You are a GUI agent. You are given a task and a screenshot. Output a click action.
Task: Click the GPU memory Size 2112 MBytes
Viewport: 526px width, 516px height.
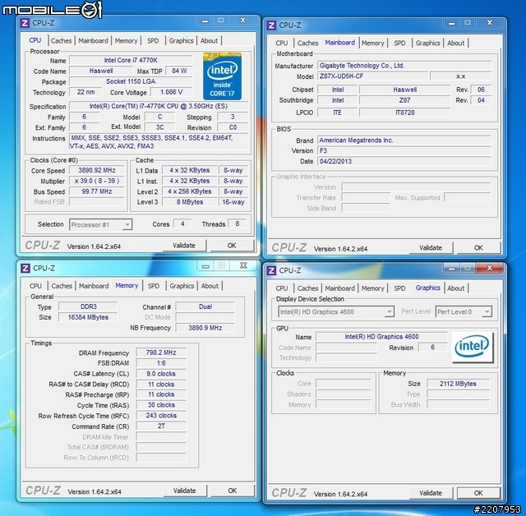[458, 384]
